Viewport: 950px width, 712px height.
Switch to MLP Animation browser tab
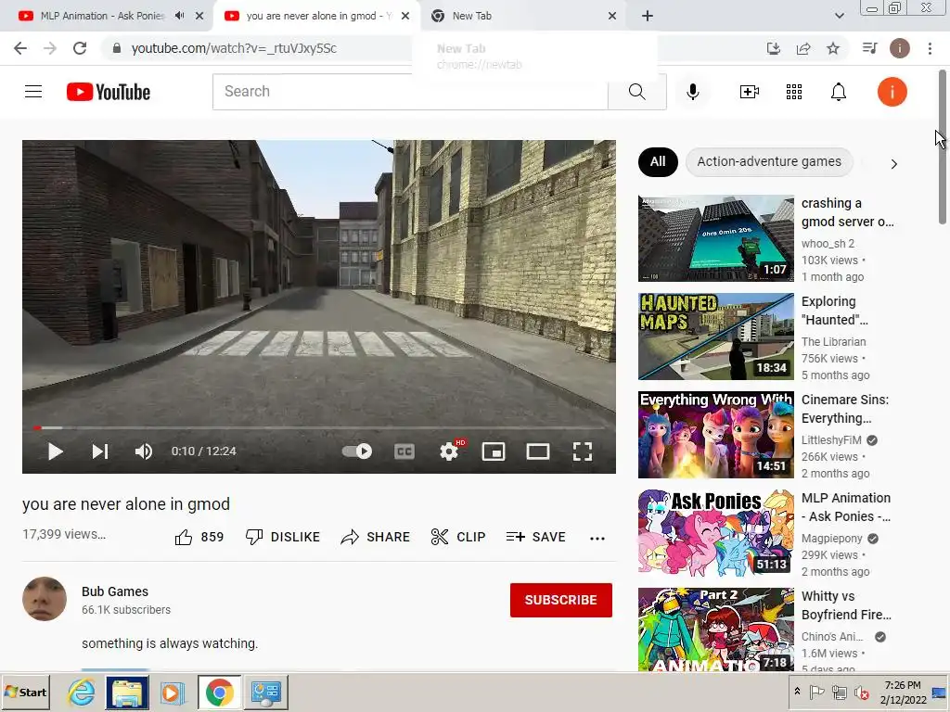pyautogui.click(x=102, y=16)
